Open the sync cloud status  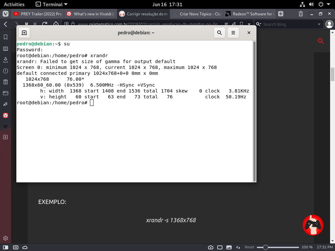pyautogui.click(x=25, y=247)
